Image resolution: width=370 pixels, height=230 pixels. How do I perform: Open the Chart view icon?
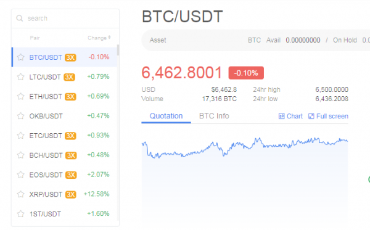pos(282,116)
